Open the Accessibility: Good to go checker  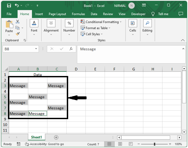pos(44,144)
